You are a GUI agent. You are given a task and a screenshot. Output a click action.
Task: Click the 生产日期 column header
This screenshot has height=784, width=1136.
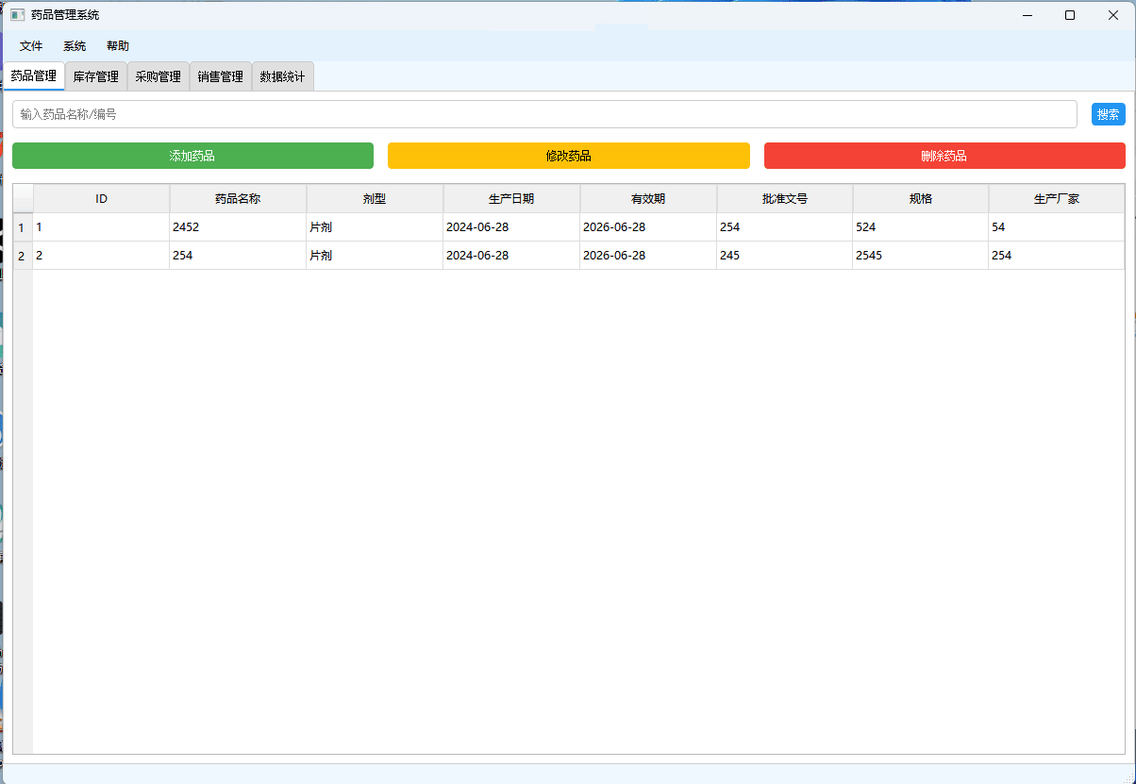(511, 199)
